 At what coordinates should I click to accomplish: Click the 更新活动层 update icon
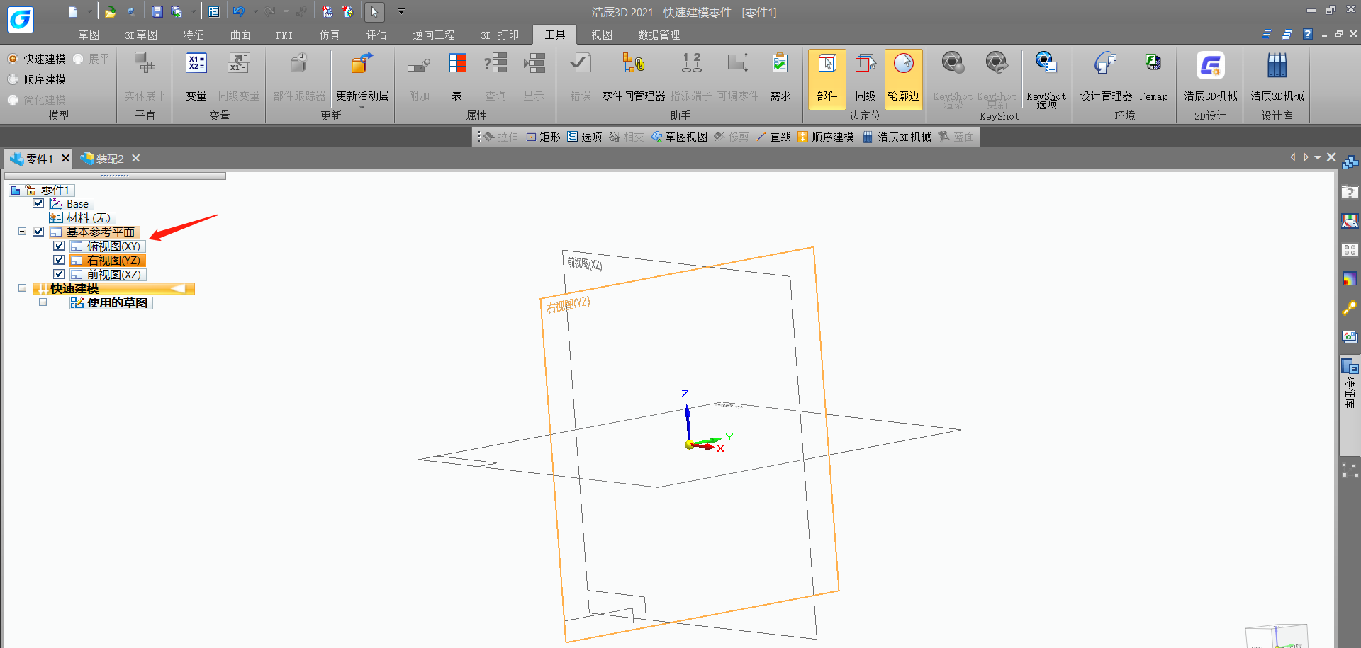[x=362, y=65]
